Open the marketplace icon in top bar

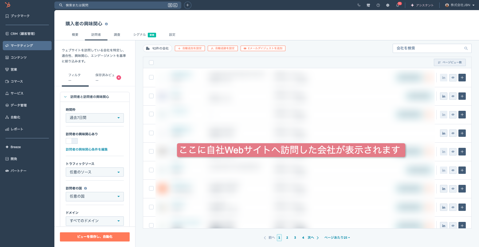[x=368, y=5]
